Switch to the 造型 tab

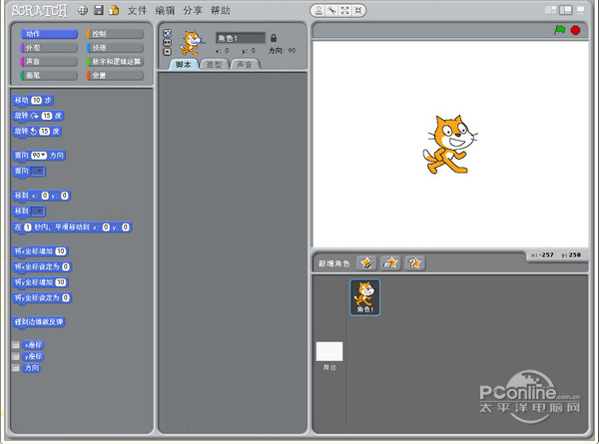pyautogui.click(x=215, y=64)
